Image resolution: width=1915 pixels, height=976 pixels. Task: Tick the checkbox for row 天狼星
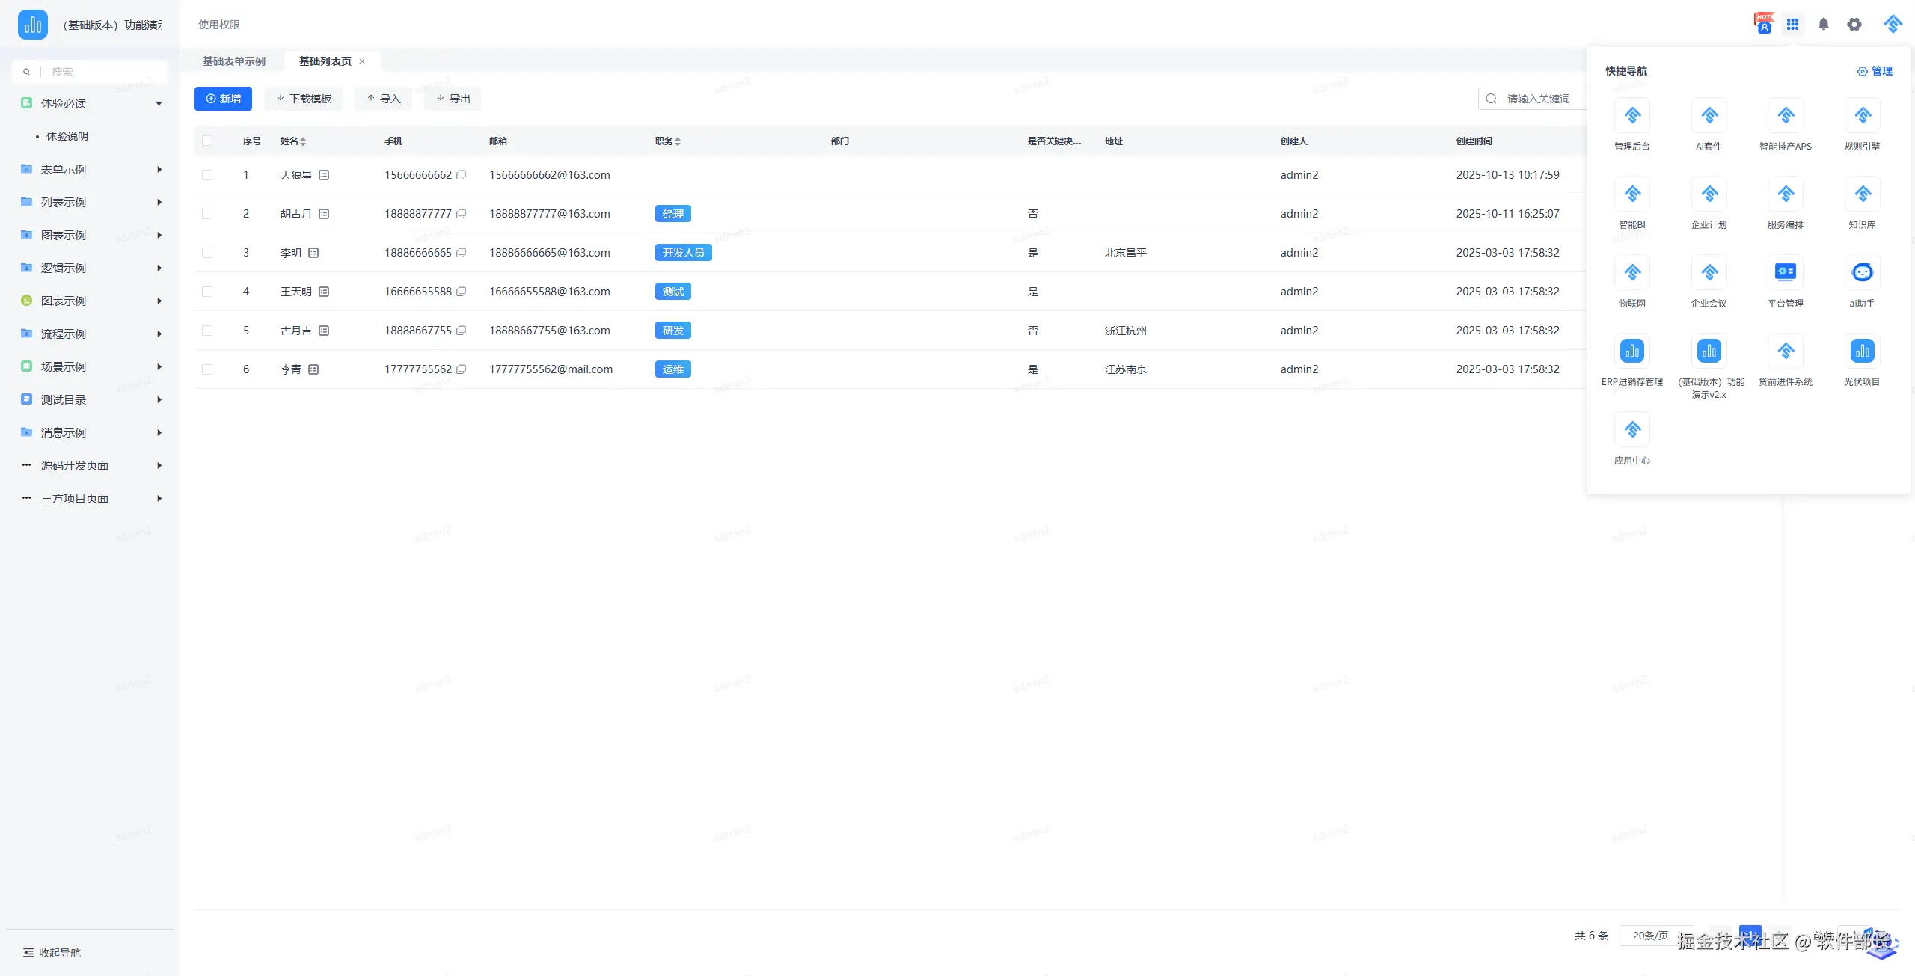(x=207, y=175)
